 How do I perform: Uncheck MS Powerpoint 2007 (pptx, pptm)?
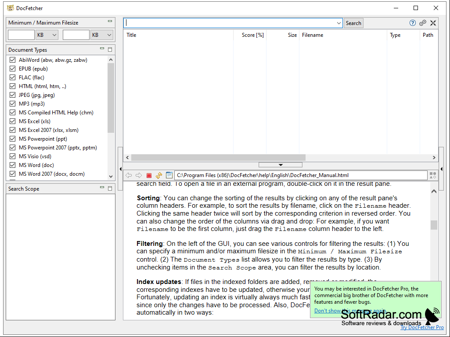pyautogui.click(x=12, y=148)
